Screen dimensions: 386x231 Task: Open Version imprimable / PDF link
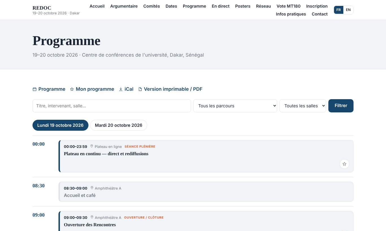coord(170,89)
